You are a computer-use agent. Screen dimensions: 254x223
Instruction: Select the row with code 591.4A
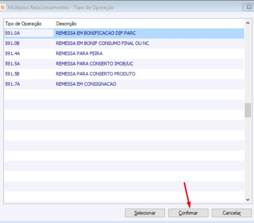point(124,54)
